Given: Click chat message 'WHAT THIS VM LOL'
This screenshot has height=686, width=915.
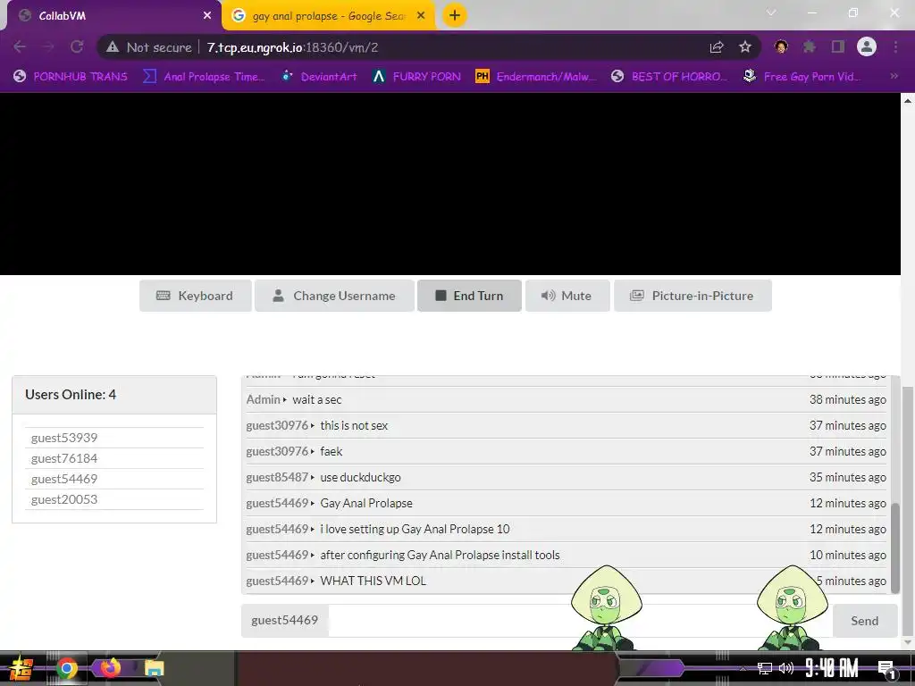Looking at the screenshot, I should point(374,581).
